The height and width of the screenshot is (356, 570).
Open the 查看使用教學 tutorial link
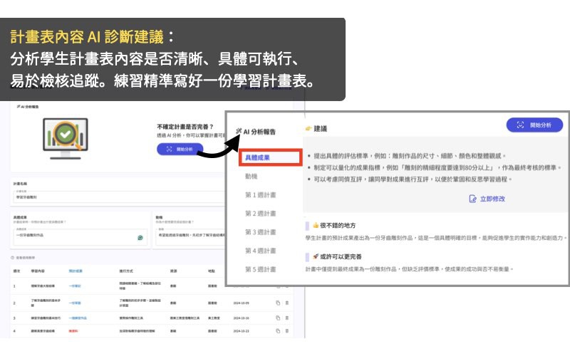click(x=25, y=257)
